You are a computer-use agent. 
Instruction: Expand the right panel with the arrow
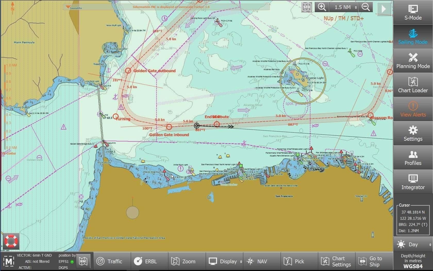tap(384, 9)
